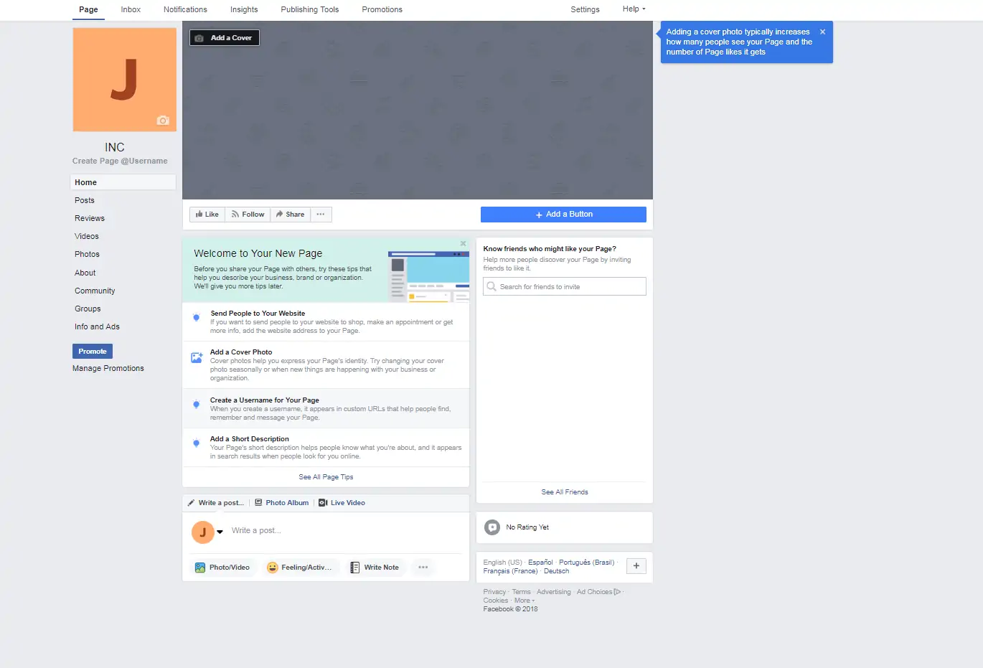Viewport: 983px width, 668px height.
Task: Open the Insights tab
Action: 244,9
